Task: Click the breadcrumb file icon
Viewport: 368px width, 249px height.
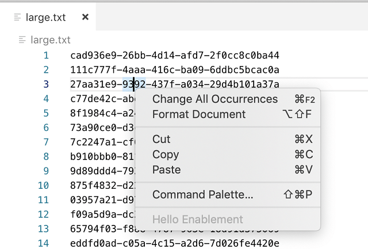Action: point(22,40)
